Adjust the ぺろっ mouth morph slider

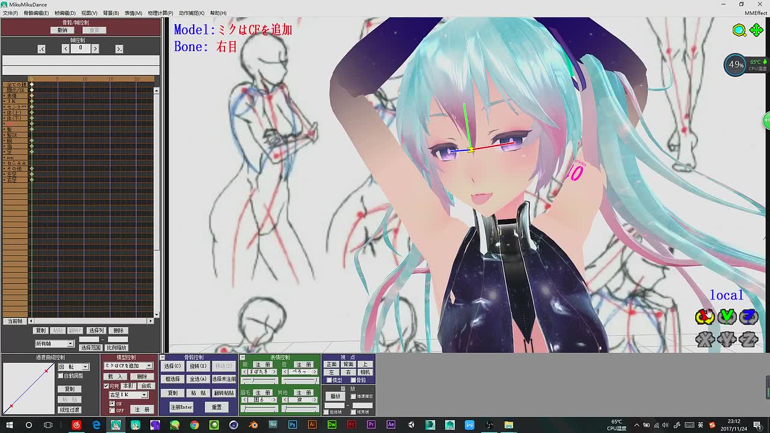click(300, 381)
